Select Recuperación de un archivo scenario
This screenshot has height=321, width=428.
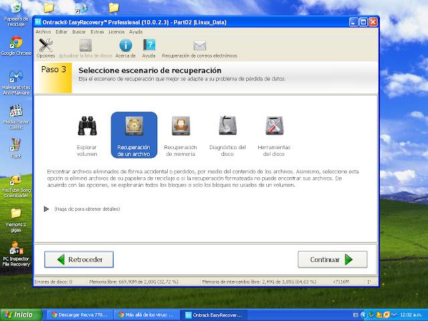(134, 135)
